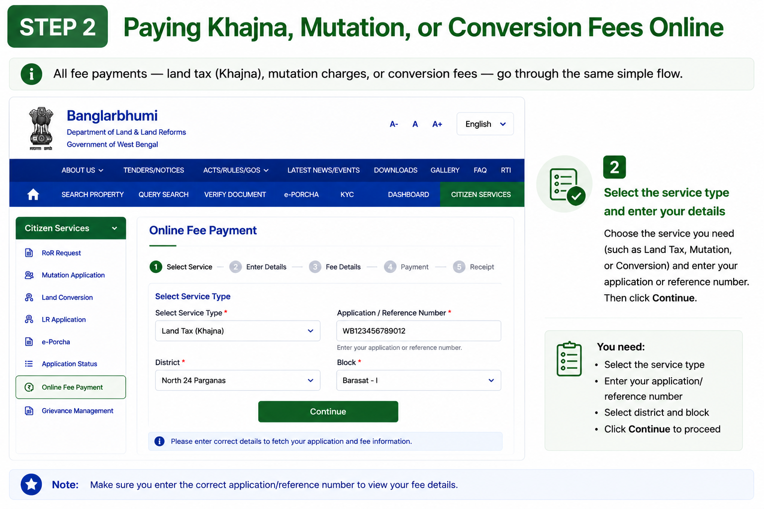Viewport: 764px width, 509px height.
Task: Click the RoR Request document icon
Action: pos(29,253)
